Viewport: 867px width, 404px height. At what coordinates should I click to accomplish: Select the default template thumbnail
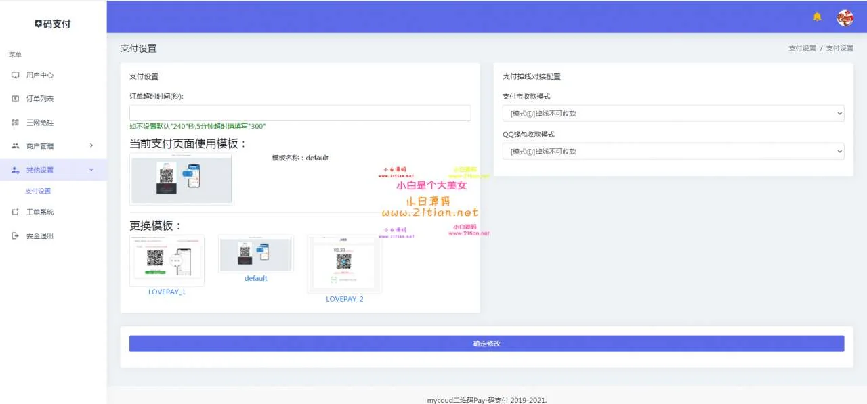(x=255, y=254)
